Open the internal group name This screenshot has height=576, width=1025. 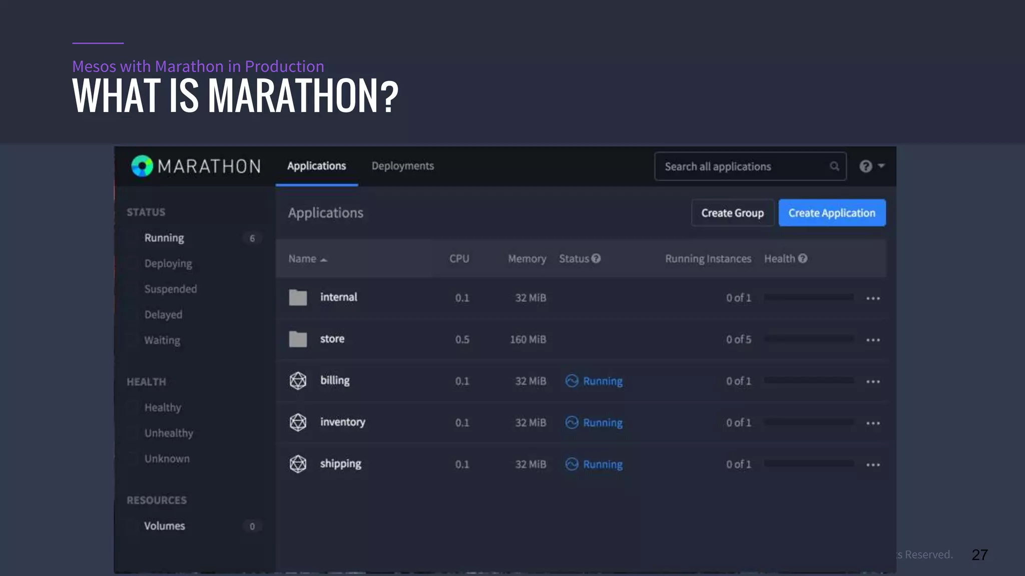[x=339, y=297]
